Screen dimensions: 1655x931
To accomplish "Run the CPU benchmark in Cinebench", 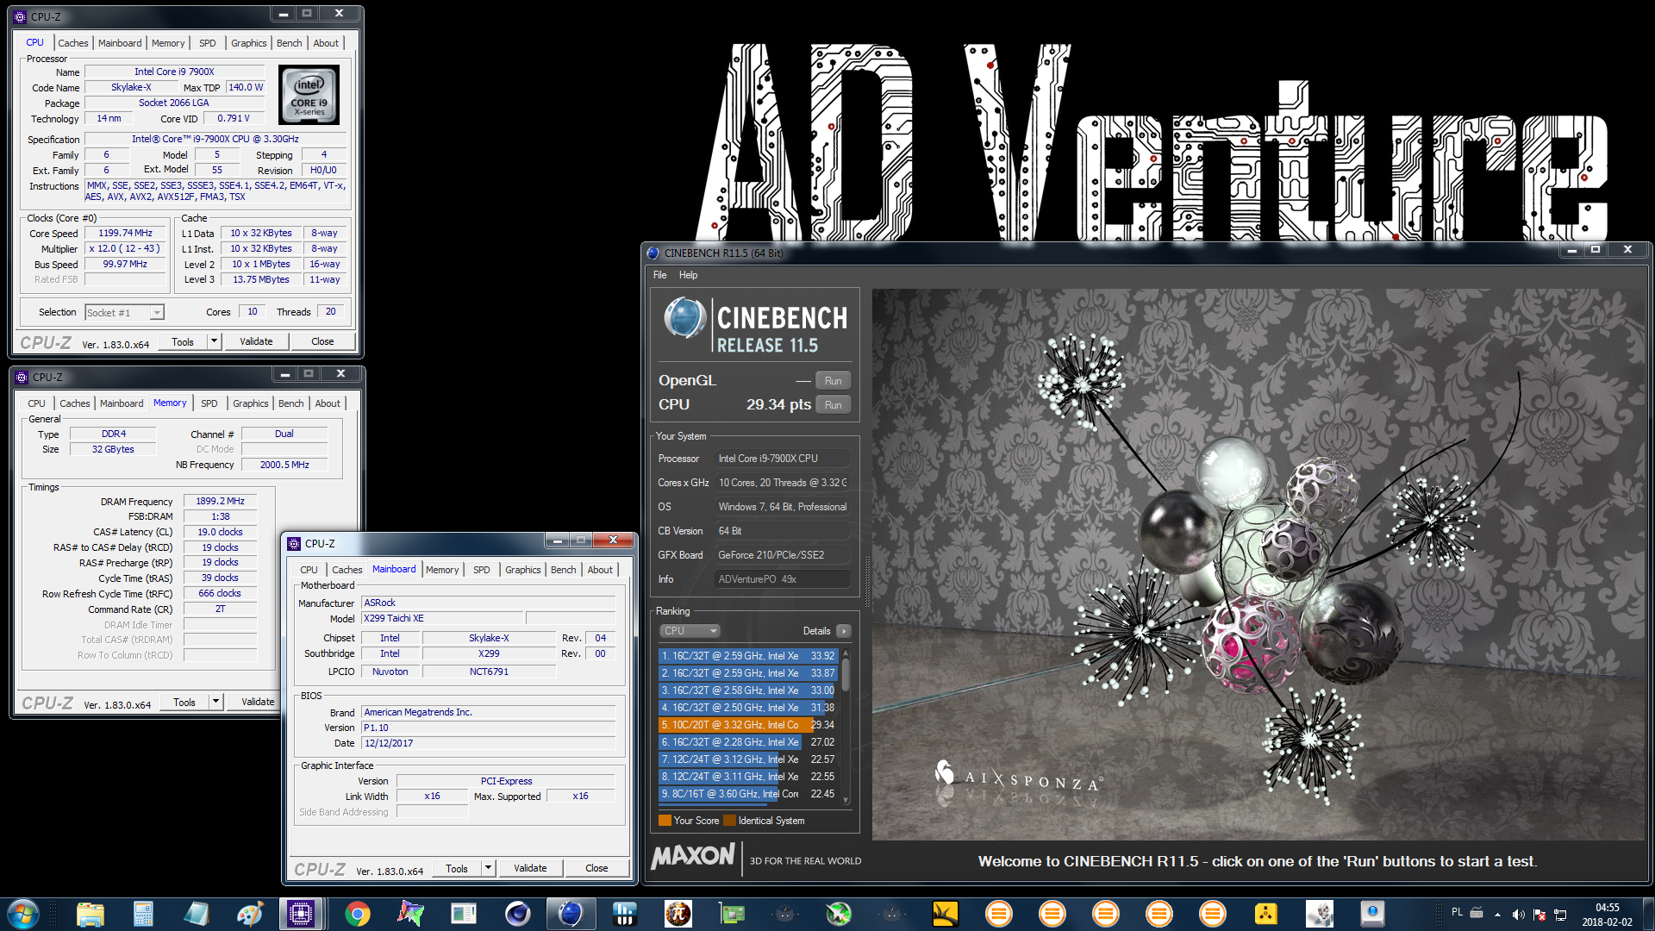I will coord(833,405).
